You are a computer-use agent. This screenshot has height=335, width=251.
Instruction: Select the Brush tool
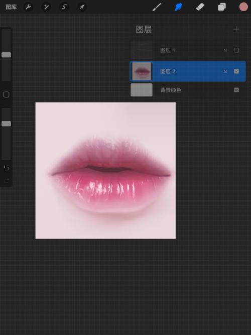click(157, 7)
